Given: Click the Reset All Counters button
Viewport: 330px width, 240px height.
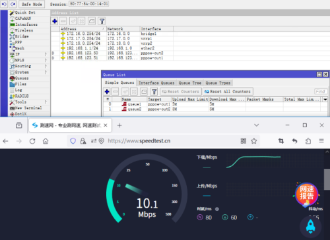Looking at the screenshot, I should click(x=228, y=92).
